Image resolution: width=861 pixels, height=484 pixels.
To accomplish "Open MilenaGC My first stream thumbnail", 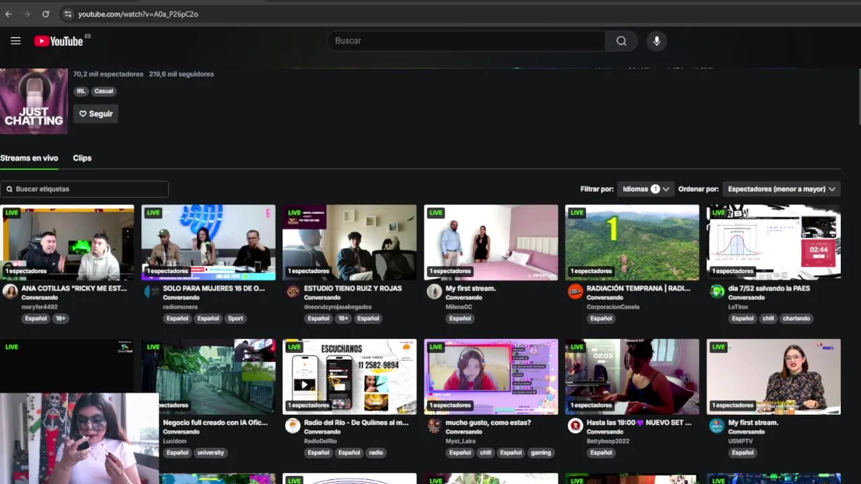I will coord(491,242).
